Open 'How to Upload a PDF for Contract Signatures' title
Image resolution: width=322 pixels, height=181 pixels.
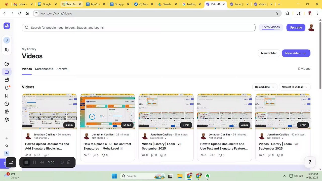[107, 146]
